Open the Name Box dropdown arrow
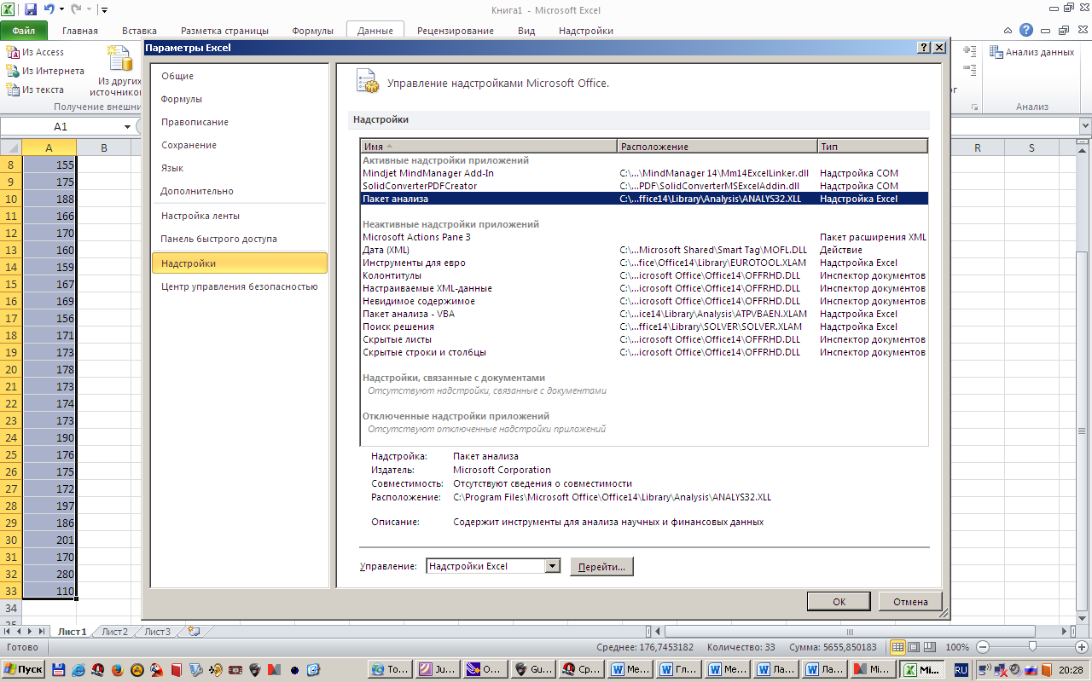Viewport: 1092px width, 682px height. pos(127,126)
